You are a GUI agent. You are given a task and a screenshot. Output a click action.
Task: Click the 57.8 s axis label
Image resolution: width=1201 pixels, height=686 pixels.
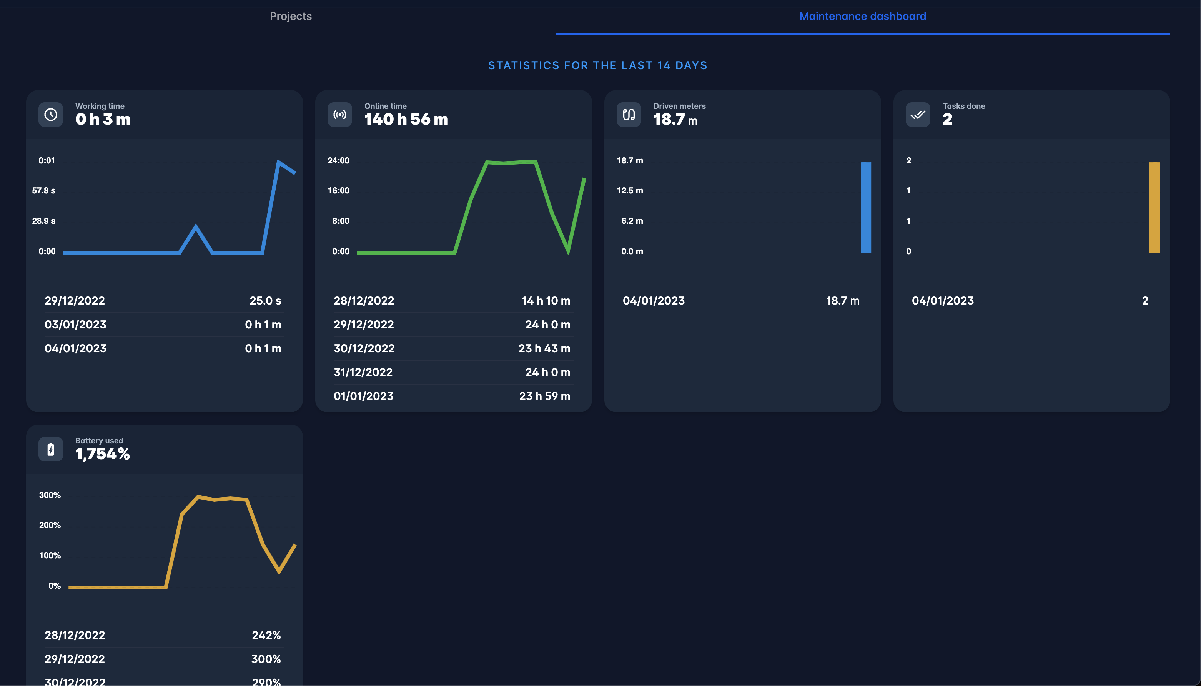[44, 191]
